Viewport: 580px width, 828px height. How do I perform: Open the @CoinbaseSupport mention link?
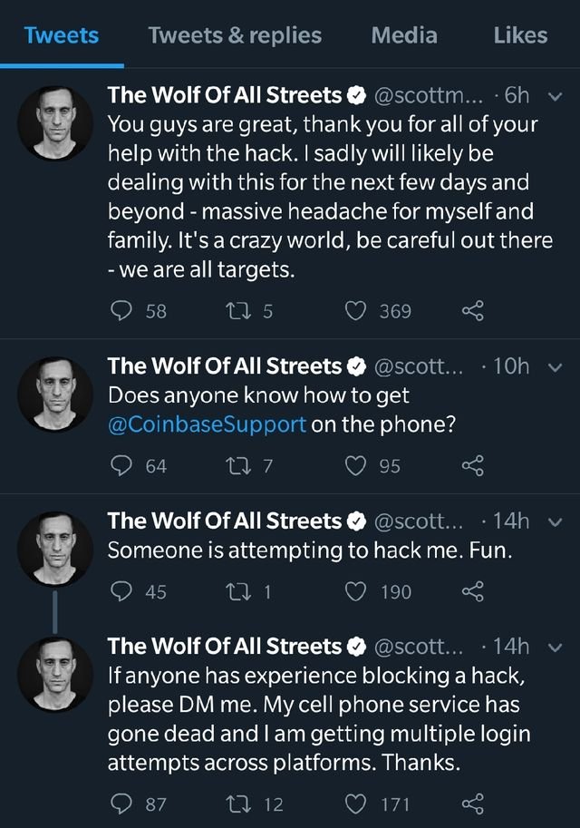click(x=207, y=425)
